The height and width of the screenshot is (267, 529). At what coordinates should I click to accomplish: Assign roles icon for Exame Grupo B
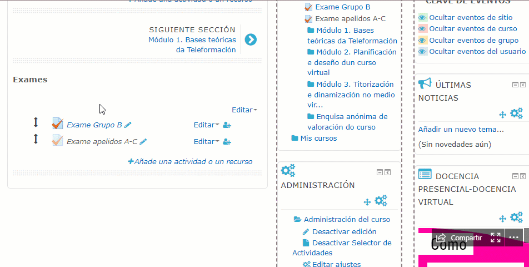point(227,125)
